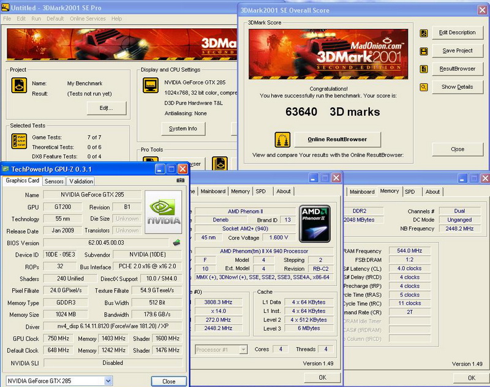Screen dimensions: 490x387
Task: Click the NVIDIA logo in GPU-Z
Action: [164, 212]
